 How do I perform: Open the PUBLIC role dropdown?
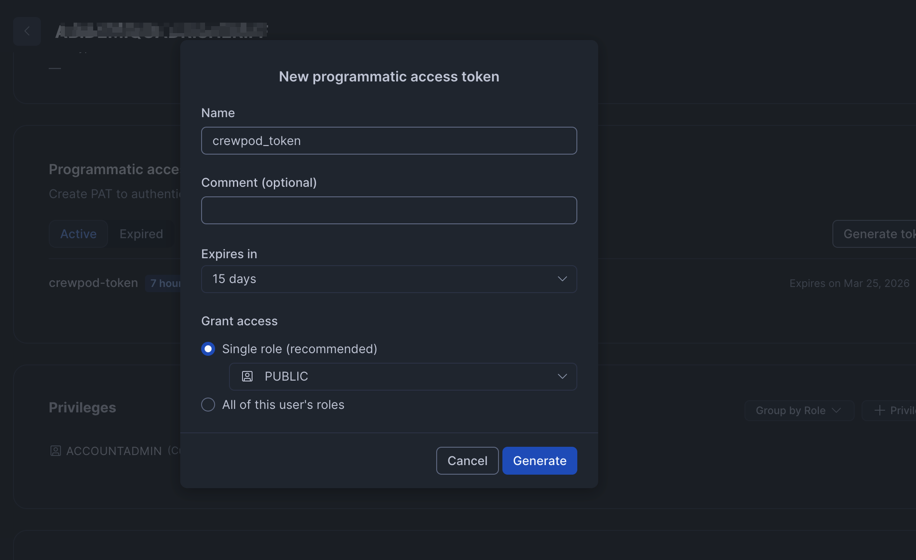tap(402, 376)
